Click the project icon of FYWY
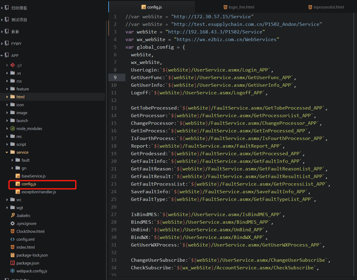The width and height of the screenshot is (357, 280). 7,43
